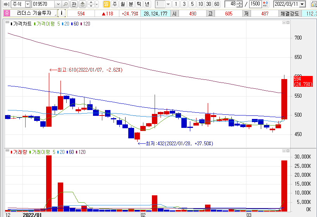
Task: Maximize the volume chart panel
Action: pos(284,151)
